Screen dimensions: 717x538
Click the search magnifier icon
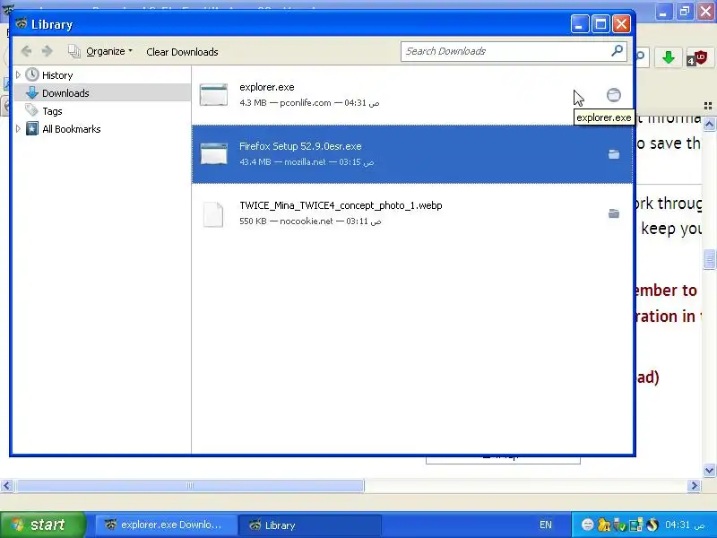point(617,50)
